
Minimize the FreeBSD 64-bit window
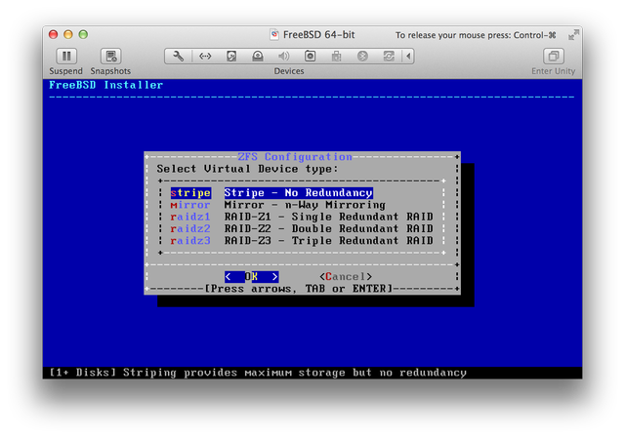(x=68, y=35)
